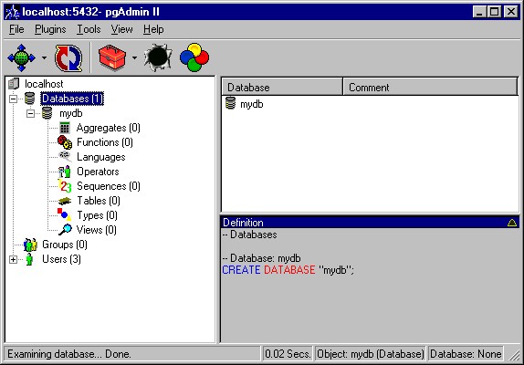This screenshot has width=524, height=365.
Task: Open the Tools menu
Action: point(89,29)
